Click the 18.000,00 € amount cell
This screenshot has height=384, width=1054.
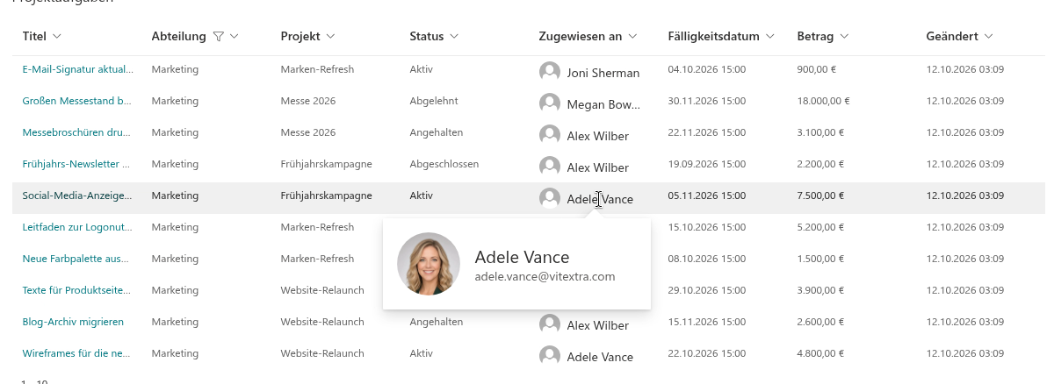(x=823, y=101)
